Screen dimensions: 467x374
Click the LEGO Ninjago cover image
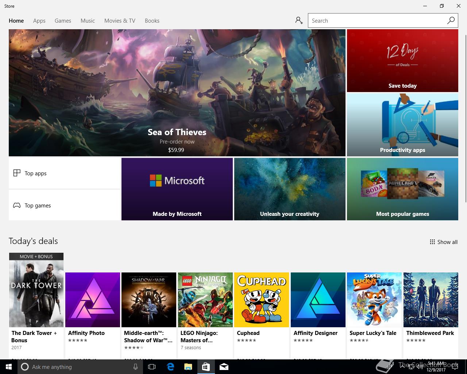[205, 300]
